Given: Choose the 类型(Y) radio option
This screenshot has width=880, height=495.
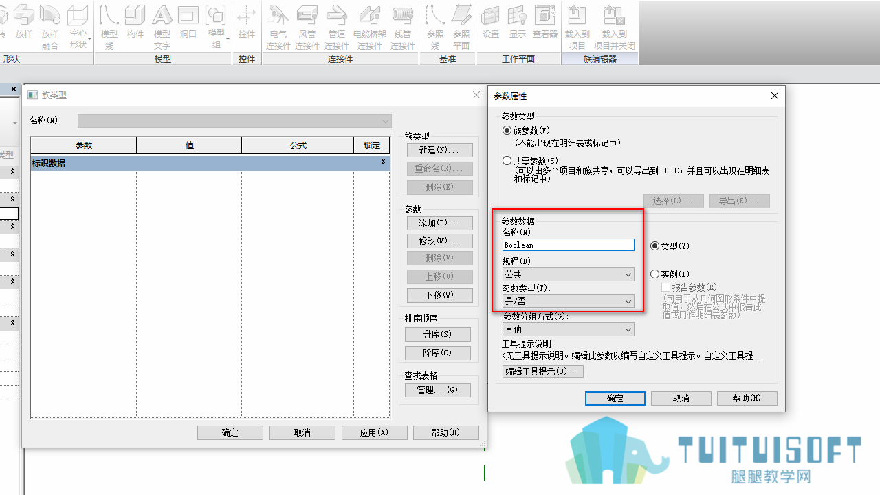Looking at the screenshot, I should click(655, 246).
